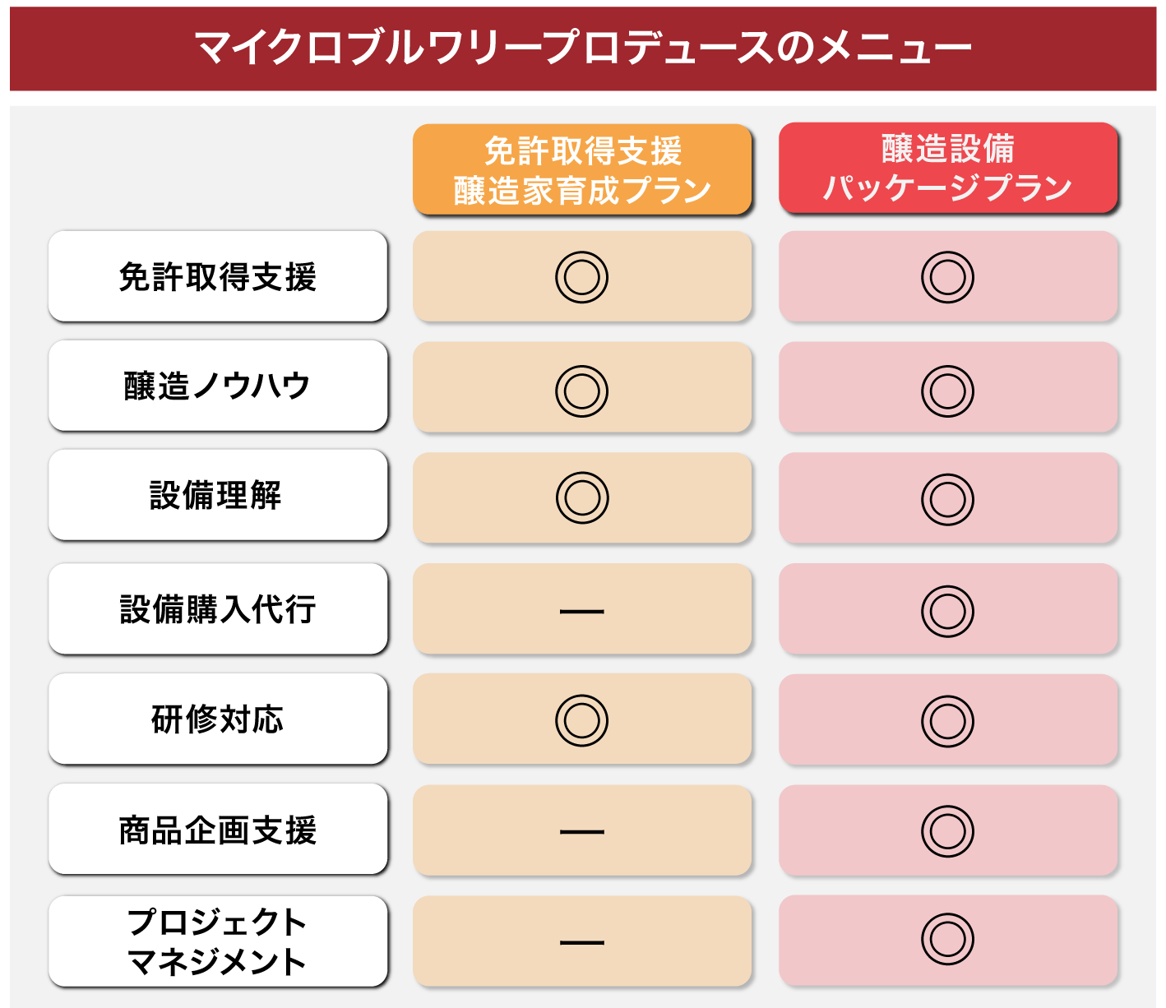Click double-circle for 設備購入代行 in pink column
This screenshot has height=1008, width=1166.
pos(947,611)
